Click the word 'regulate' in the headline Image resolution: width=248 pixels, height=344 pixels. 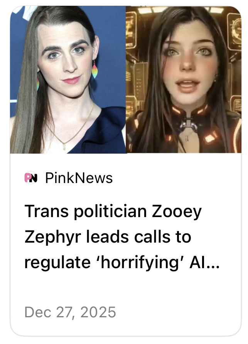click(x=57, y=263)
